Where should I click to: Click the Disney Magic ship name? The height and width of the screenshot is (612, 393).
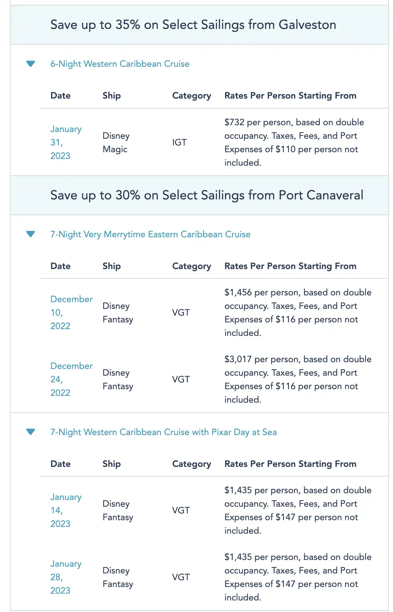tap(116, 142)
